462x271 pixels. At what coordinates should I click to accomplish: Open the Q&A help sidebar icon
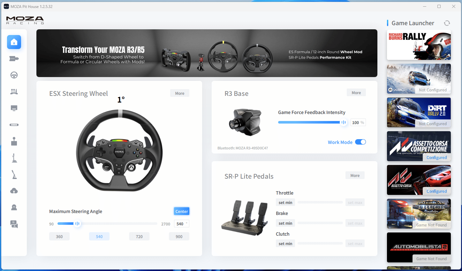tap(14, 224)
